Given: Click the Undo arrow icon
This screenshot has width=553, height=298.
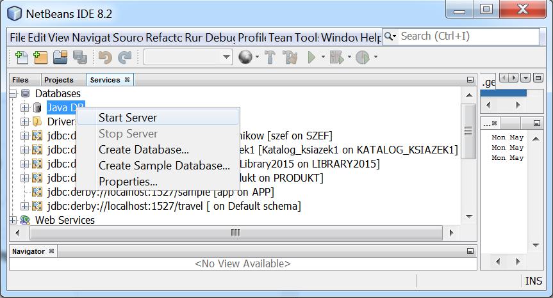Looking at the screenshot, I should coord(105,58).
